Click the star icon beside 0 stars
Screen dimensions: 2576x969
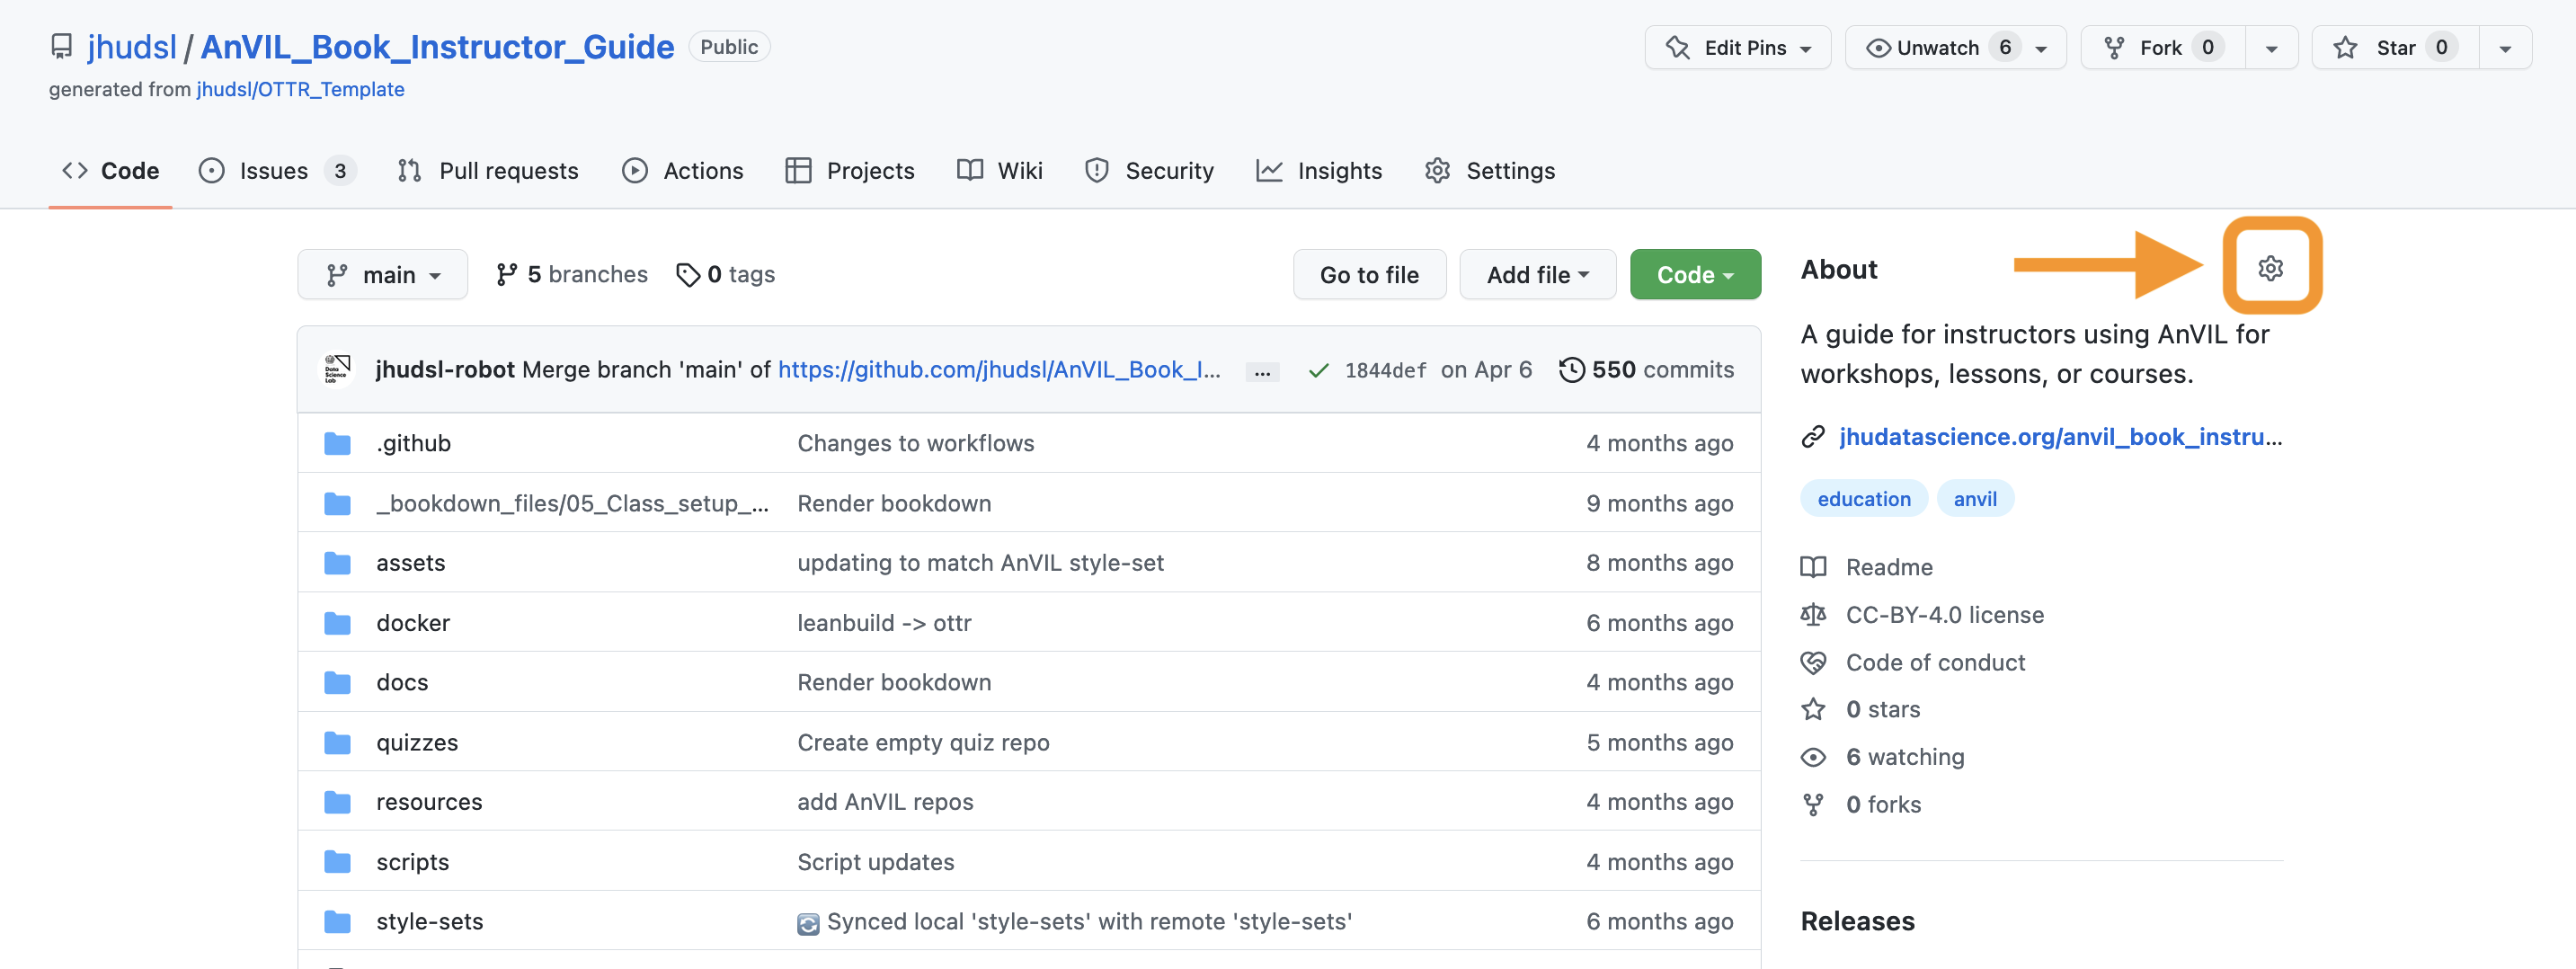[x=1813, y=709]
